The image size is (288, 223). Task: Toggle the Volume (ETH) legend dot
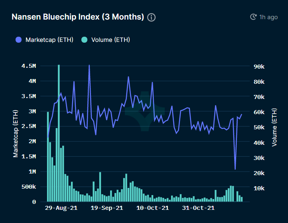tap(84, 39)
